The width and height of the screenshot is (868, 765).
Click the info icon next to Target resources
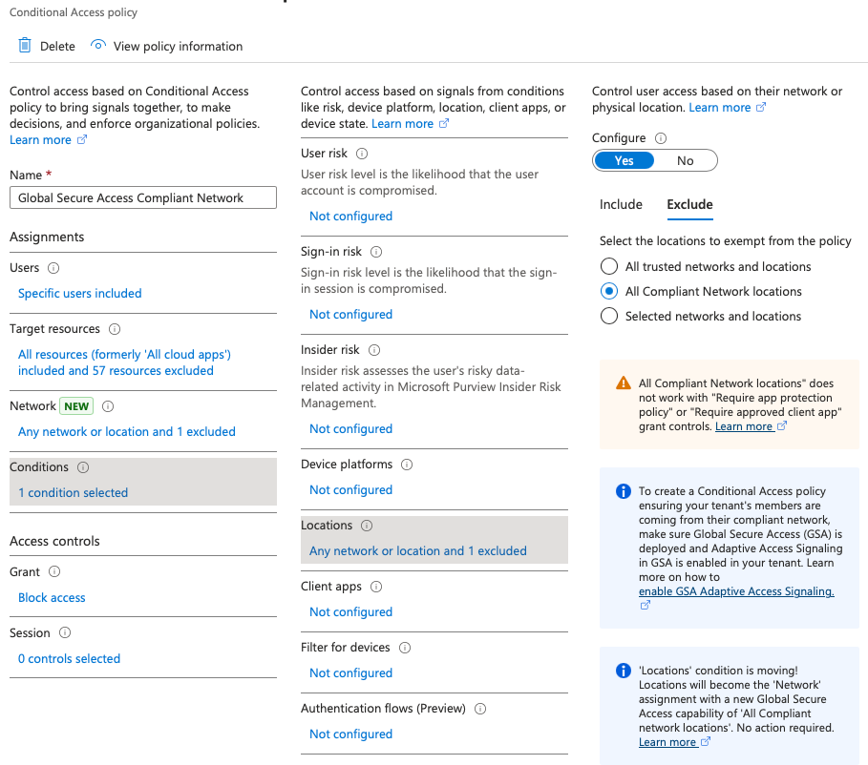click(115, 329)
